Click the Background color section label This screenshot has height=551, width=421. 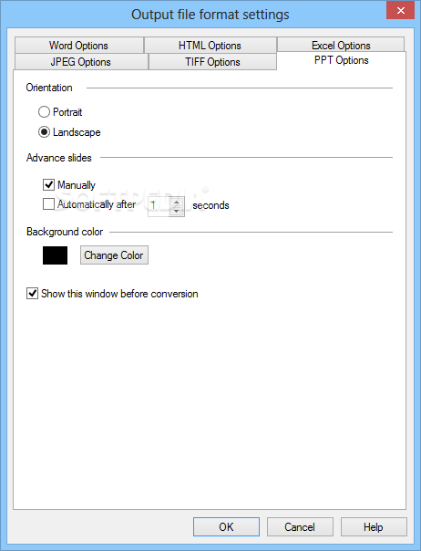pyautogui.click(x=65, y=232)
